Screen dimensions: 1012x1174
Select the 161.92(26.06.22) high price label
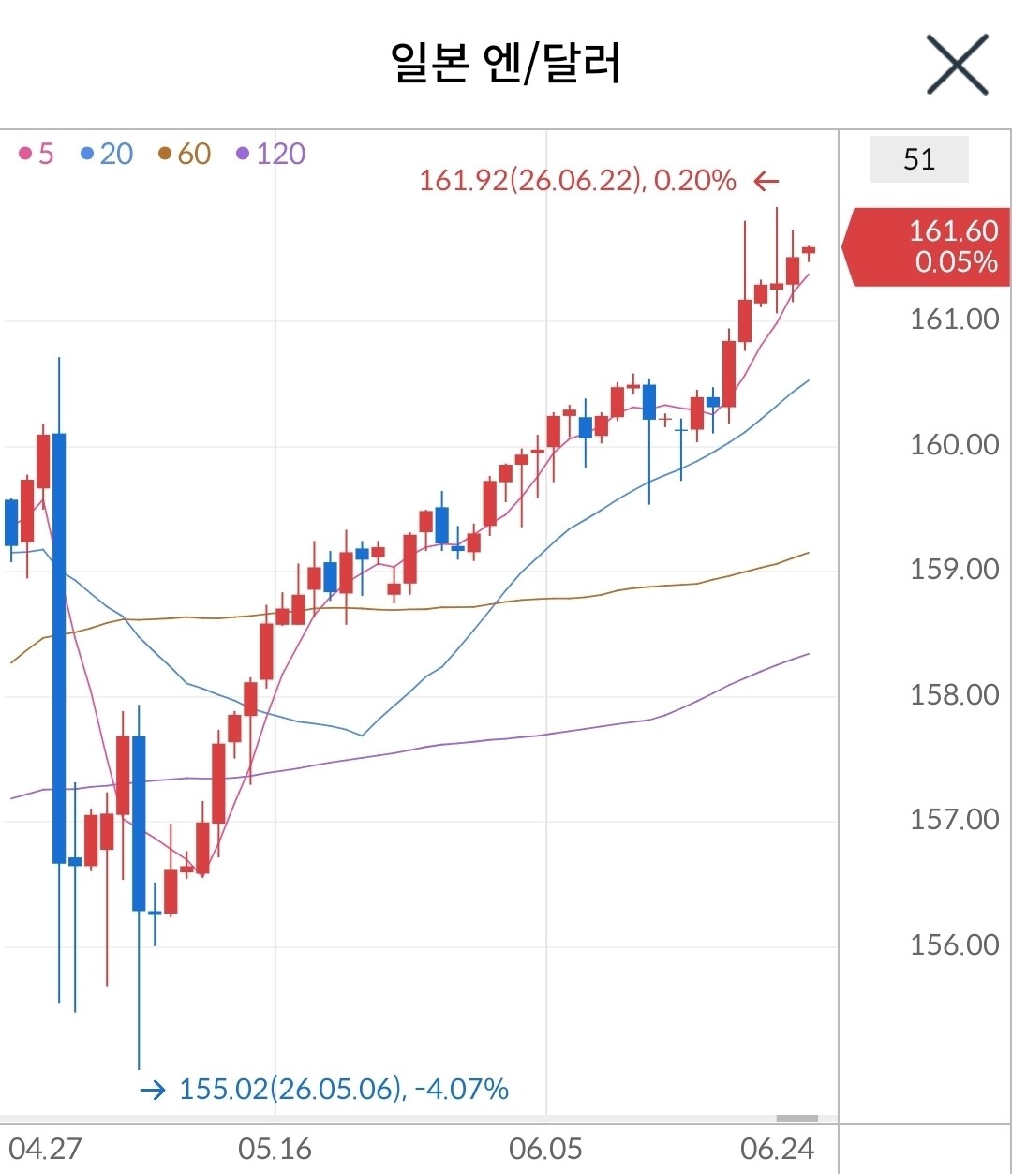pos(578,180)
